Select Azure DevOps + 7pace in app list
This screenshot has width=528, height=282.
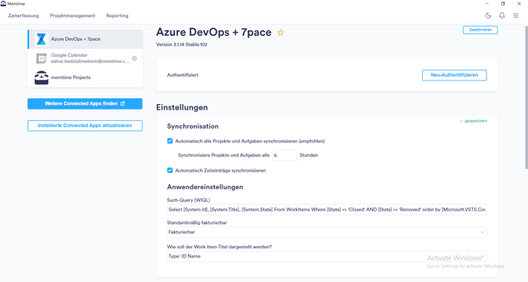tap(85, 39)
